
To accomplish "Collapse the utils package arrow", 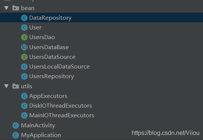I will (6, 86).
